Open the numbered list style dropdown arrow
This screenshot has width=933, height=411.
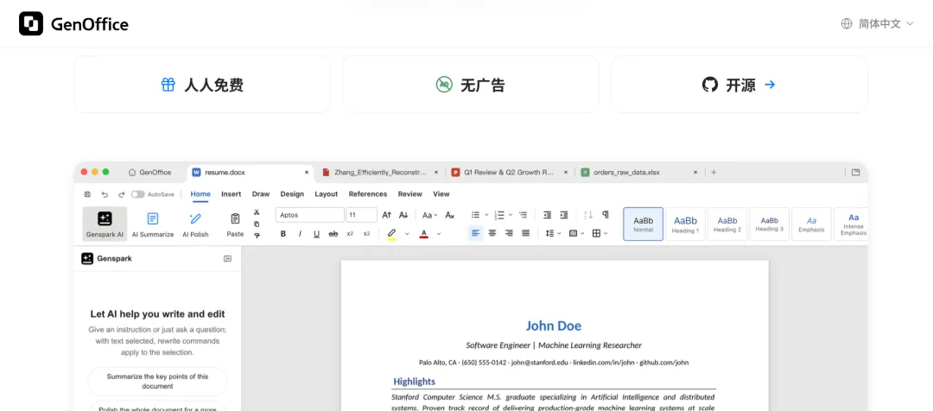pos(511,215)
